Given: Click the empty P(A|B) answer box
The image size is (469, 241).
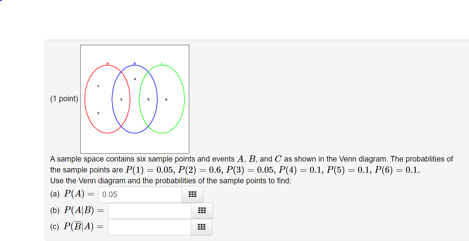Looking at the screenshot, I should tap(149, 211).
